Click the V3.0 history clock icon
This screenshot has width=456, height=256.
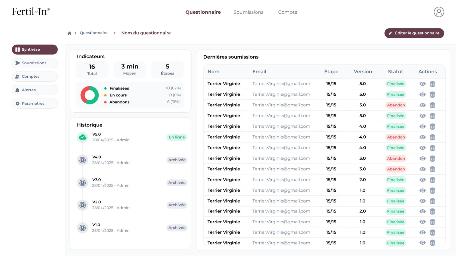point(83,183)
